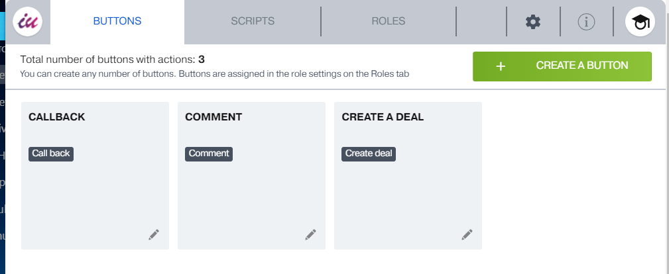Edit CREATE A DEAL with pencil icon

tap(467, 234)
